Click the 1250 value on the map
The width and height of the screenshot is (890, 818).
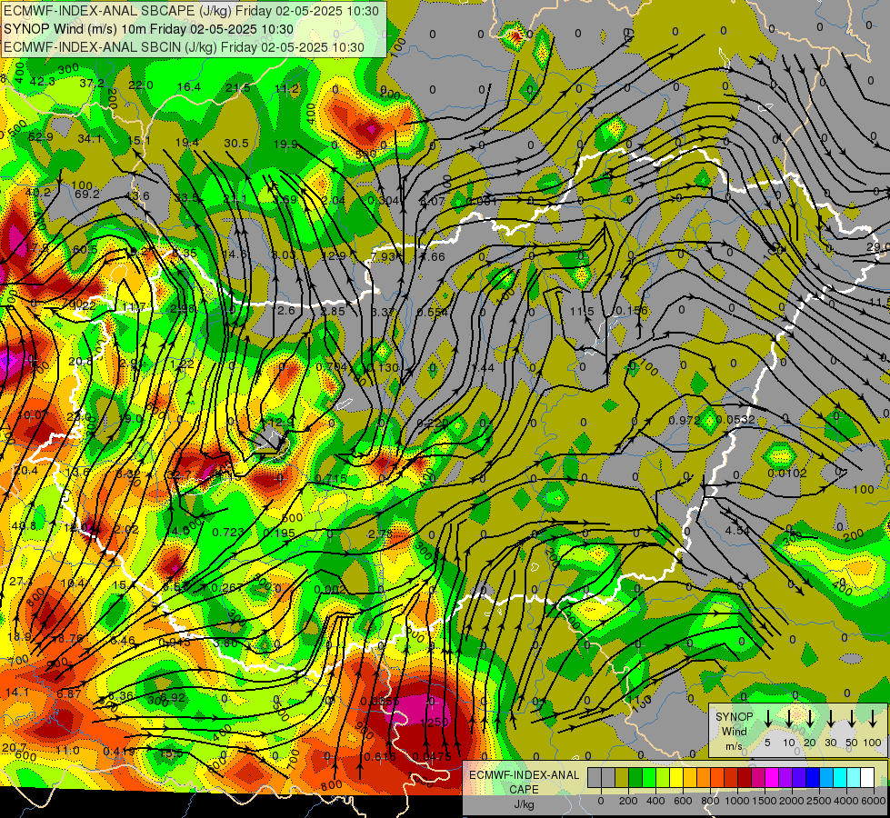click(x=435, y=722)
